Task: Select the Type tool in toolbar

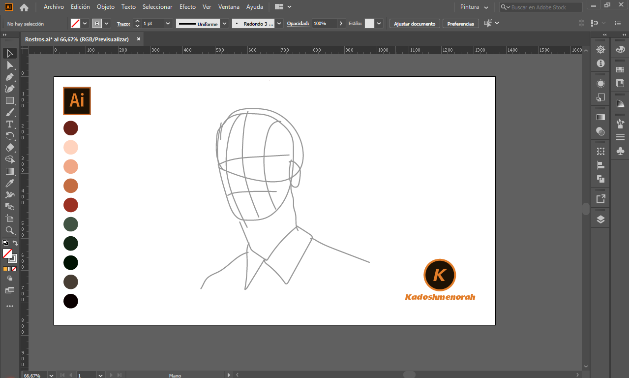Action: coord(10,124)
